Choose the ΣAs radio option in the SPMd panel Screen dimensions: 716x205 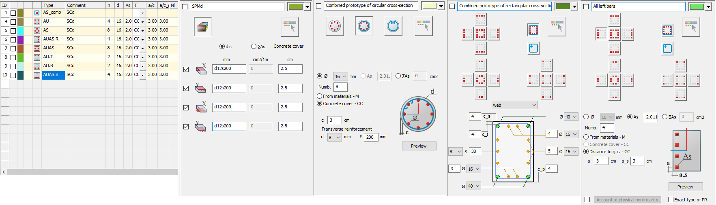point(254,46)
